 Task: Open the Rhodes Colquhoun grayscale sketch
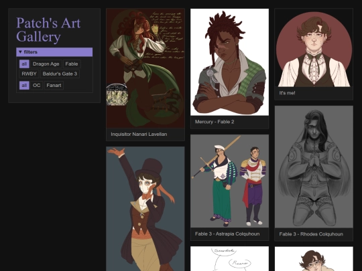314,167
